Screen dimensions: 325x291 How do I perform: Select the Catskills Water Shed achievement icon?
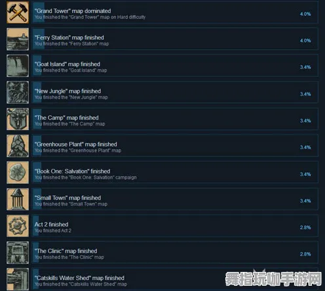pos(18,279)
